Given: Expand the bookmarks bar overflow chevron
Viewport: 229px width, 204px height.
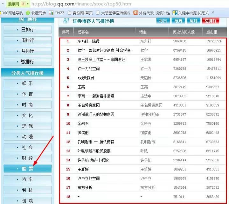Looking at the screenshot, I should tap(213, 13).
